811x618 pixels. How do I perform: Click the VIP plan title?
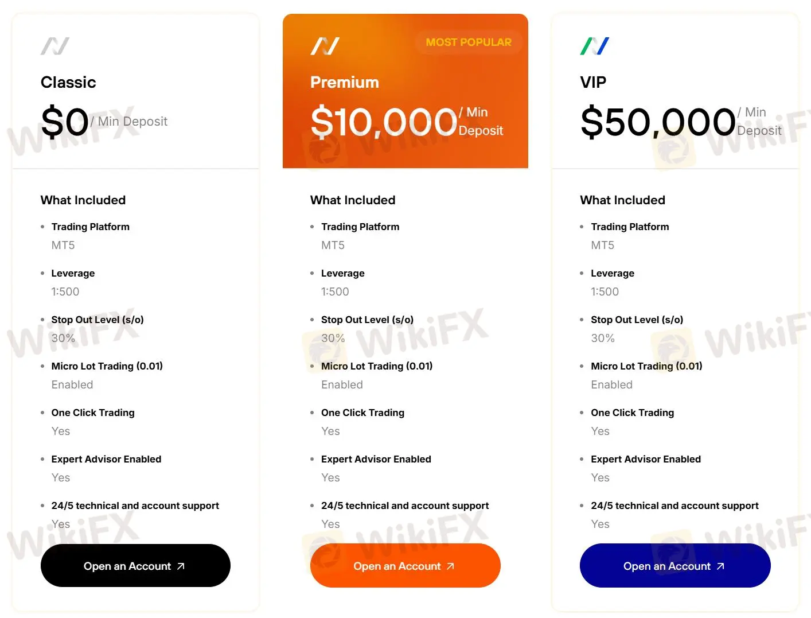[593, 82]
